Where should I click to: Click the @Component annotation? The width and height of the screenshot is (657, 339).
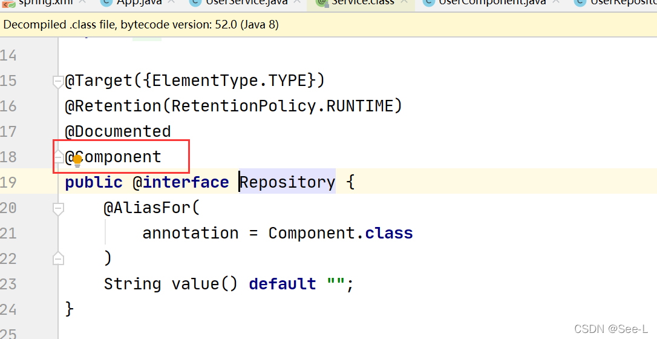113,157
